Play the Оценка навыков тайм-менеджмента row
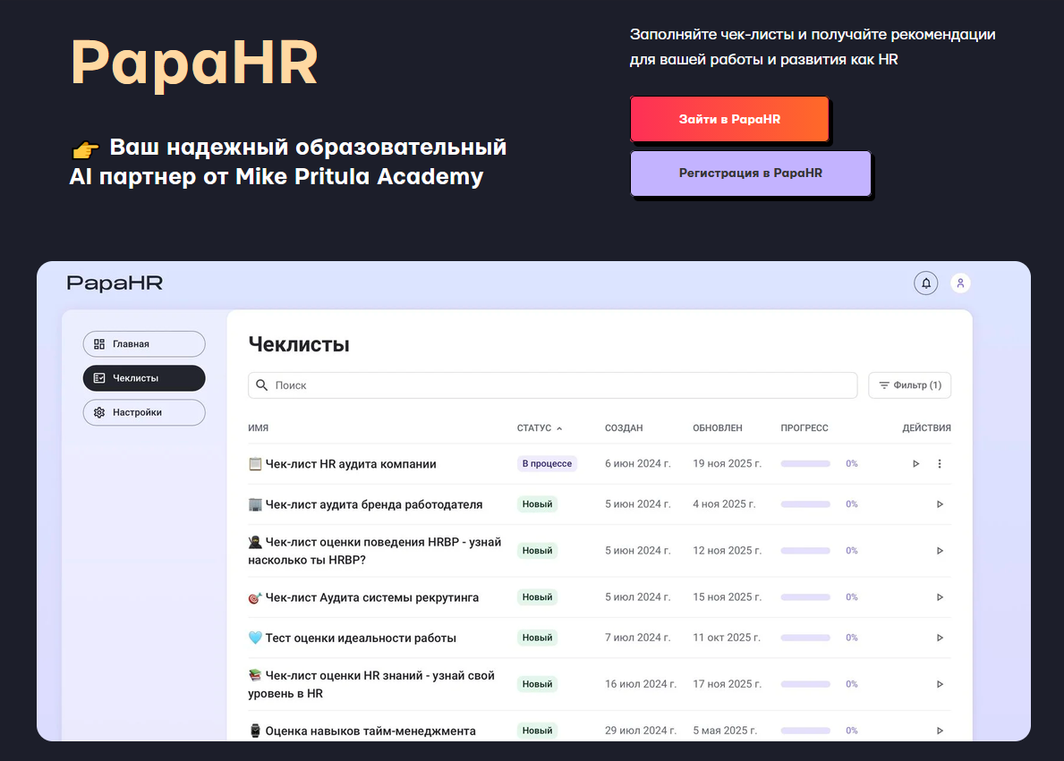The image size is (1064, 761). [x=940, y=731]
